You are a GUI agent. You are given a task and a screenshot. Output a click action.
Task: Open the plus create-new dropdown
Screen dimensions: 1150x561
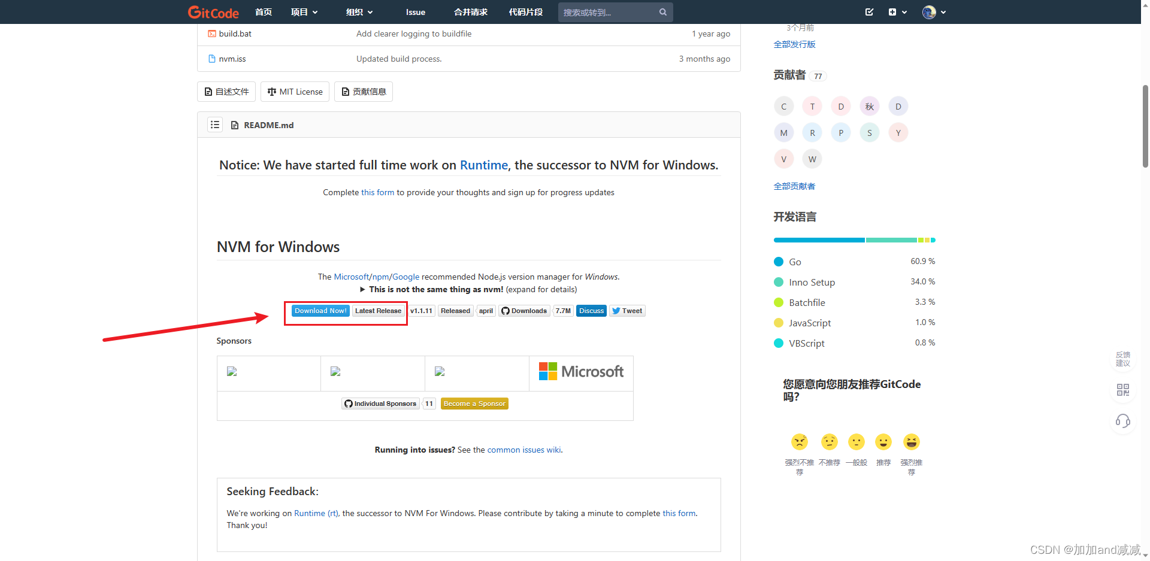point(897,12)
